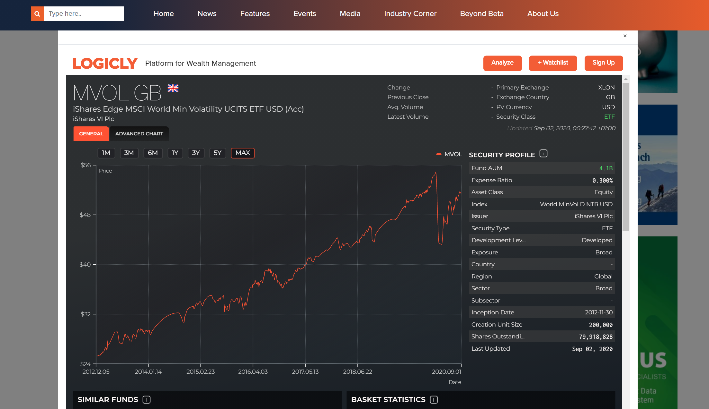Open the About Us menu item
This screenshot has width=709, height=409.
click(543, 14)
